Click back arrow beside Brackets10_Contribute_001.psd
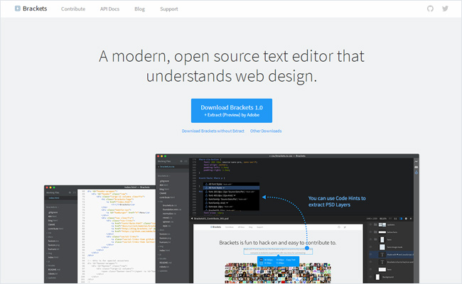 192,219
